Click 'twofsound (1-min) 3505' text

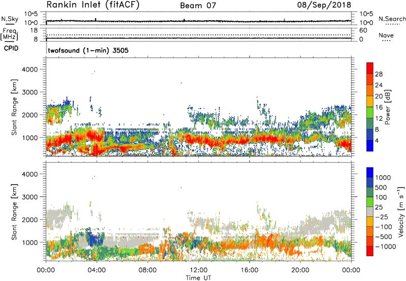tap(88, 50)
